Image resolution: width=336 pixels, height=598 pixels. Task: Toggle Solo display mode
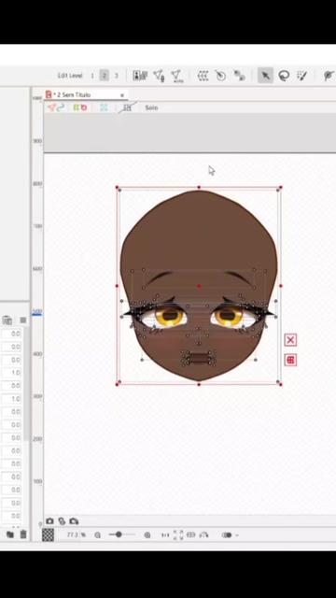[151, 107]
